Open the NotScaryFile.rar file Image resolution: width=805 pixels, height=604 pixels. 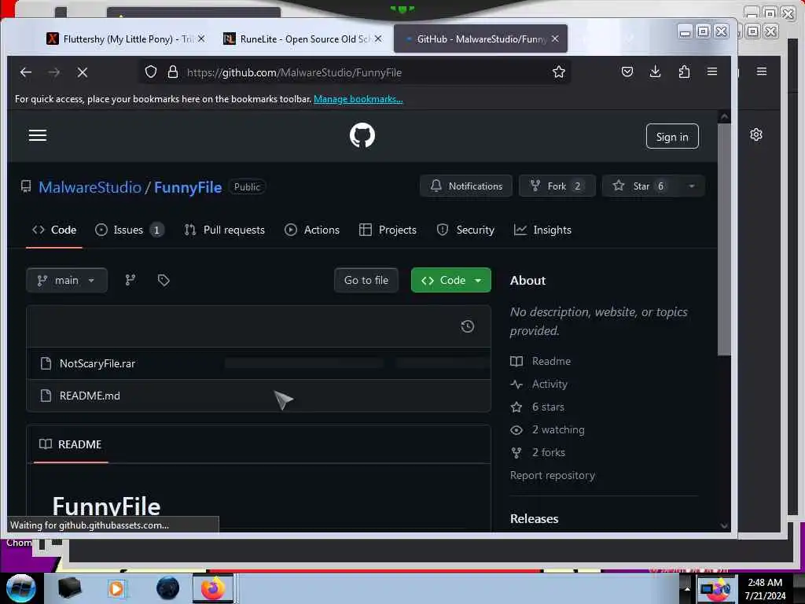pos(97,363)
